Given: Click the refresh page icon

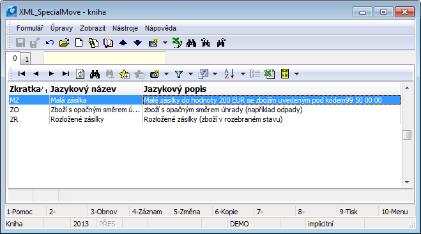Looking at the screenshot, I should [x=80, y=74].
